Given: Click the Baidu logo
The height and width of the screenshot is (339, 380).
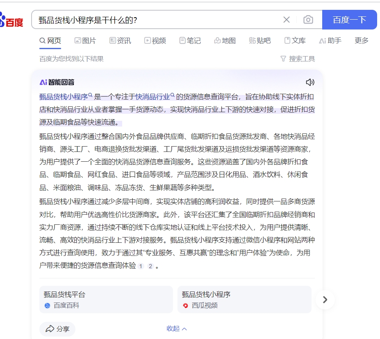Looking at the screenshot, I should (11, 20).
